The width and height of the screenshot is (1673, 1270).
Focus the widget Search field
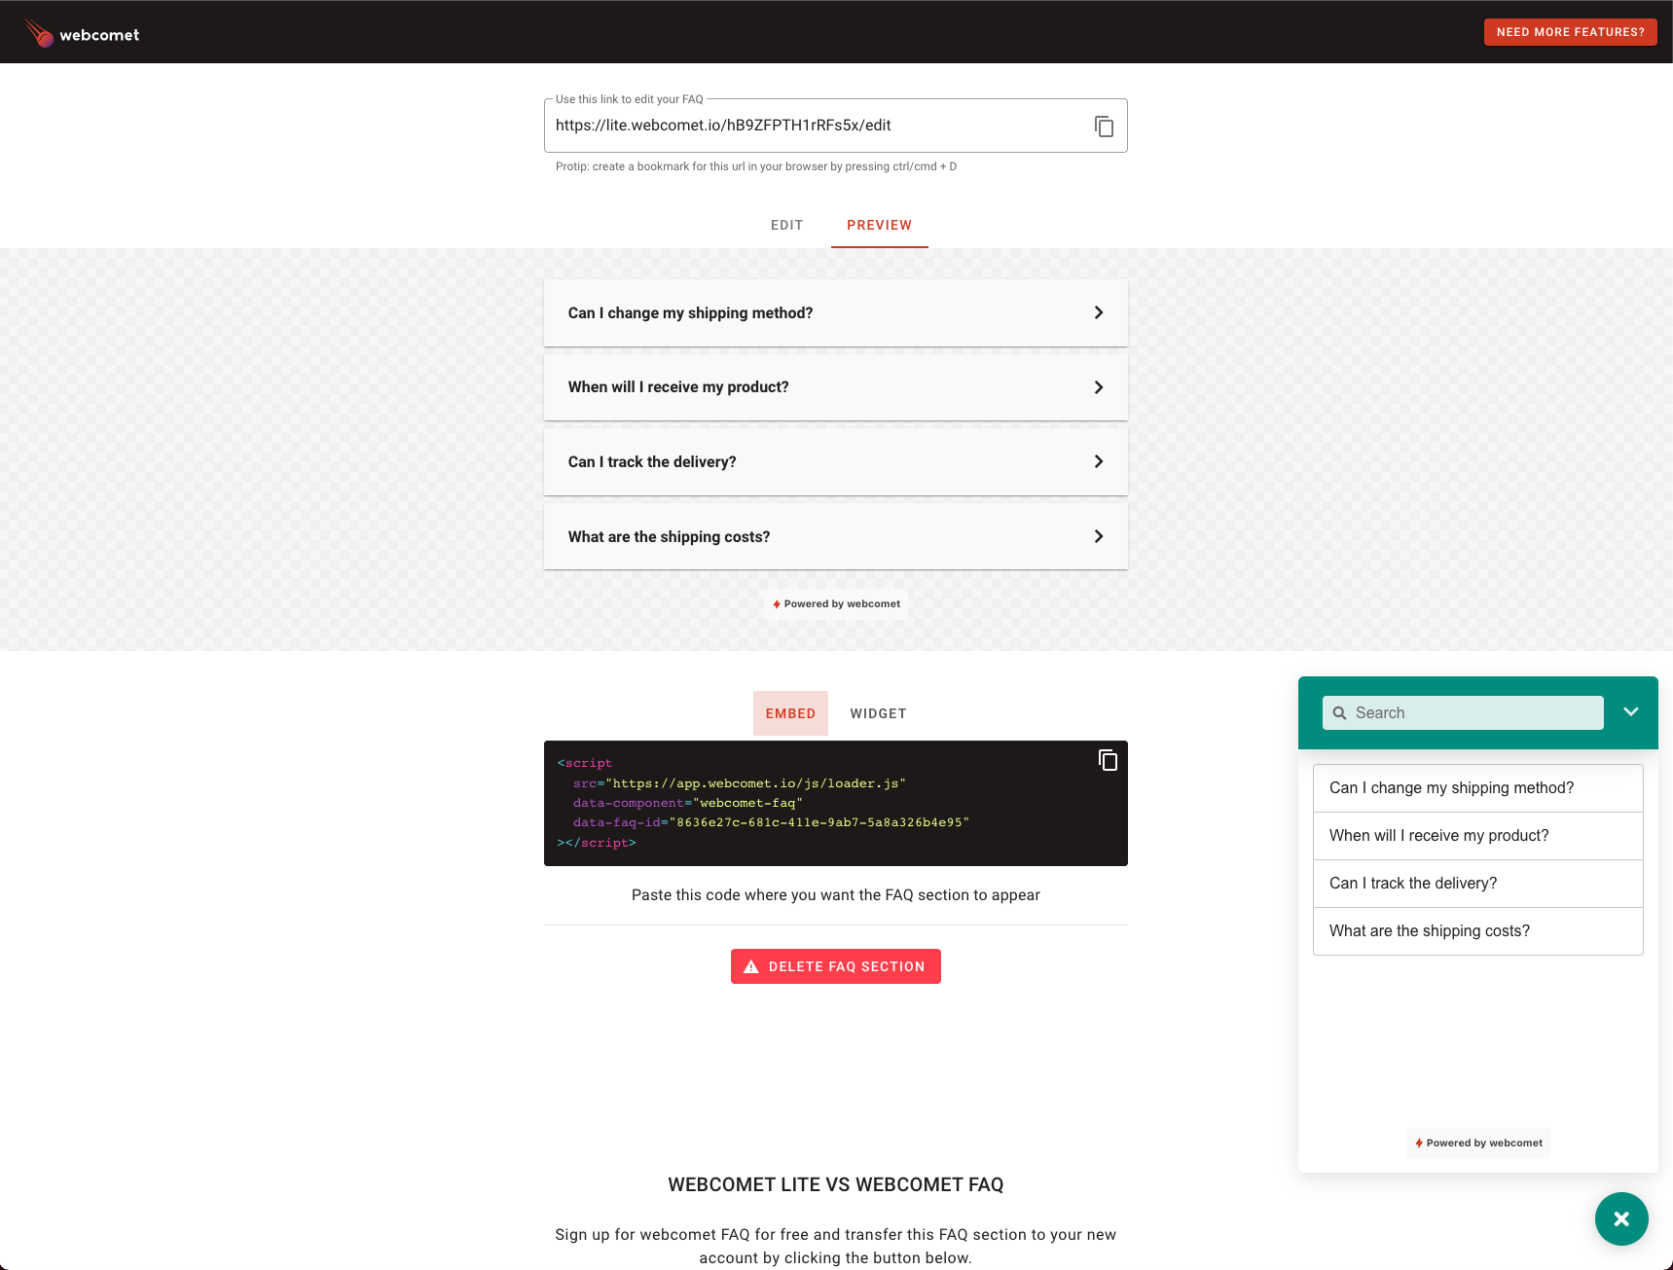click(x=1463, y=712)
